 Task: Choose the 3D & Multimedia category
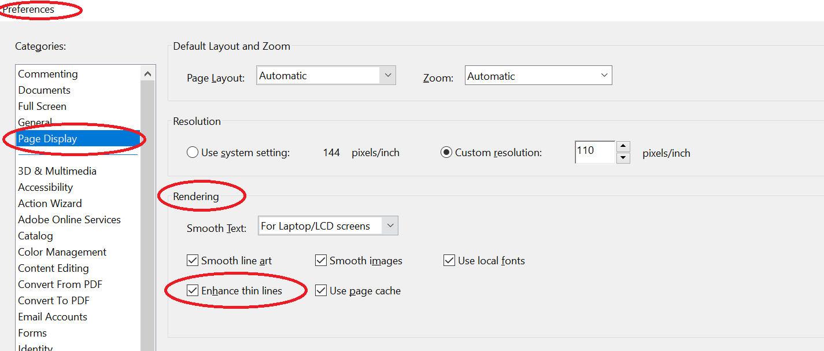point(57,171)
